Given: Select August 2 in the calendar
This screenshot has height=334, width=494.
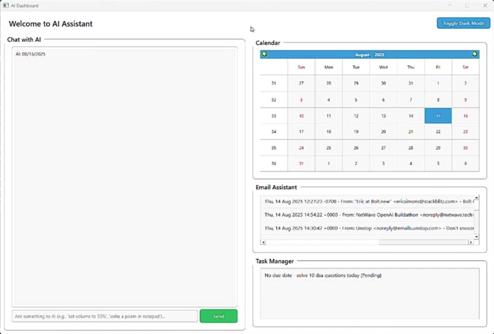Looking at the screenshot, I should 465,83.
